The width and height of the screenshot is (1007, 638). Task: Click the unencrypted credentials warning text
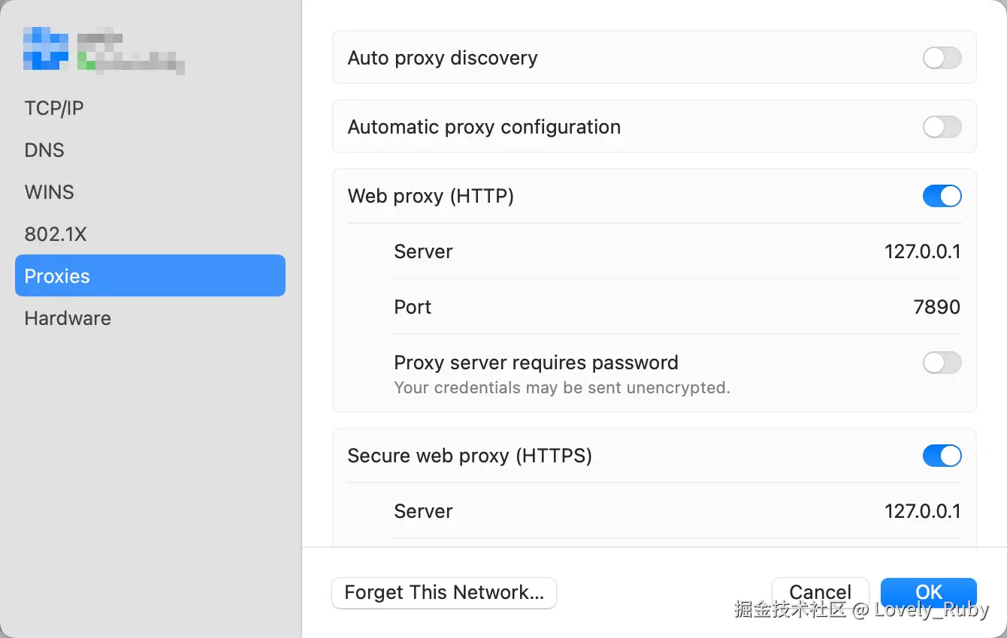pyautogui.click(x=561, y=388)
